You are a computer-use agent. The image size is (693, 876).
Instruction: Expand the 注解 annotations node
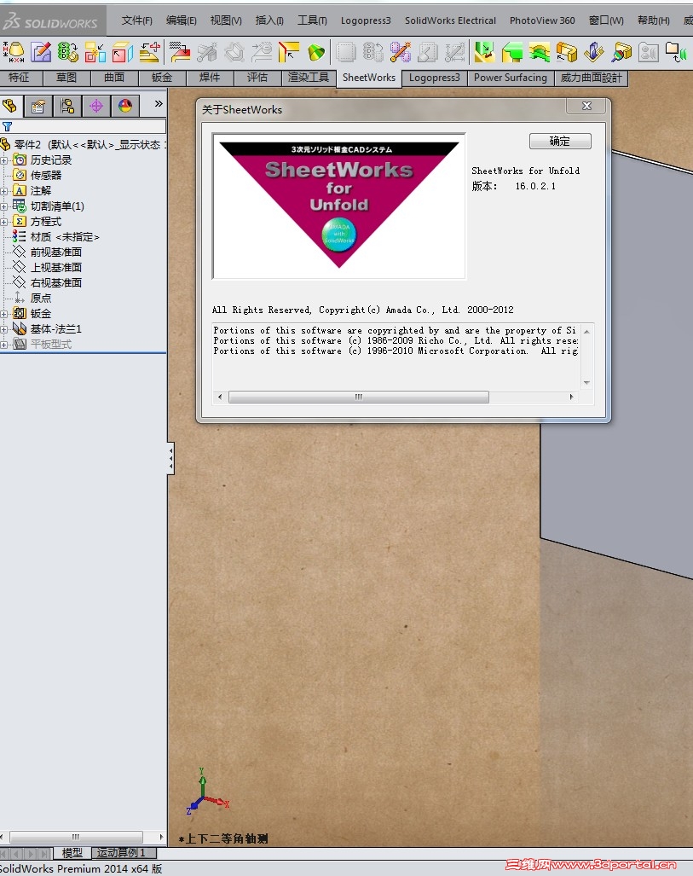[x=4, y=191]
